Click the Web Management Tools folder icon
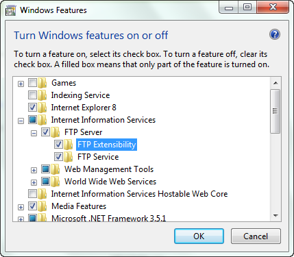This screenshot has width=294, height=257. pos(56,169)
